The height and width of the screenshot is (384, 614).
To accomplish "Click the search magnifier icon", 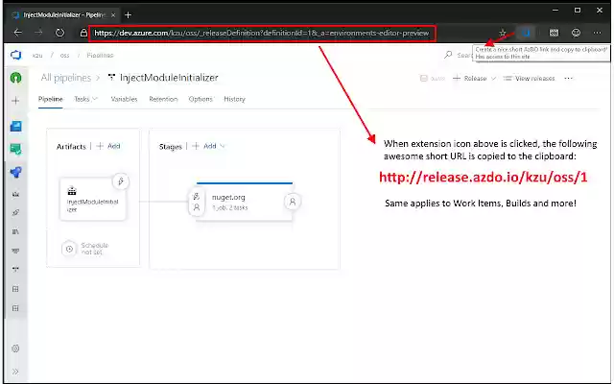I will [x=448, y=55].
